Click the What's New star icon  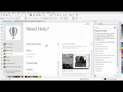click(5, 50)
